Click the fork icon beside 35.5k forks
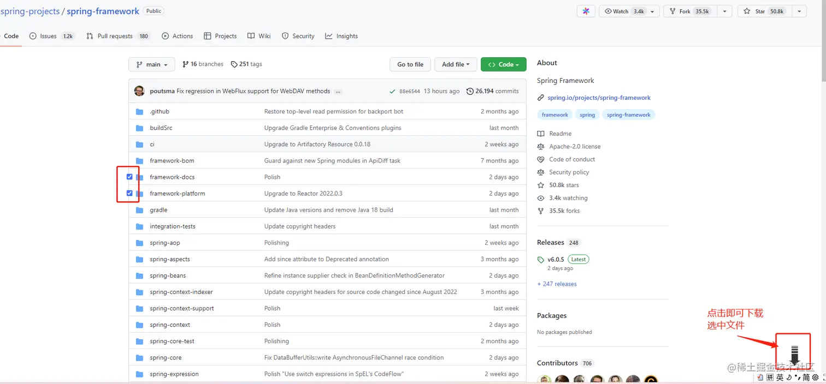826x384 pixels. (541, 211)
